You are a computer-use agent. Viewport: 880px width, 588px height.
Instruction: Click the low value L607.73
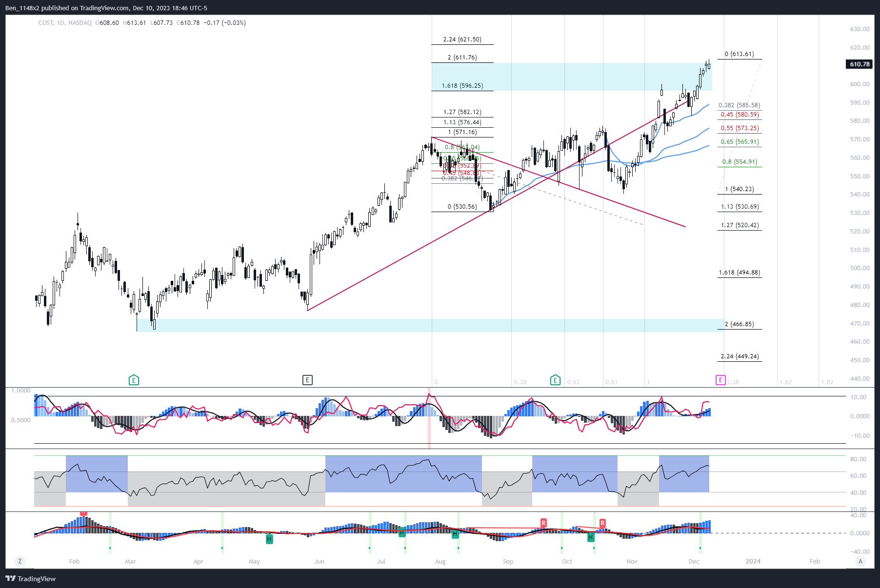161,23
